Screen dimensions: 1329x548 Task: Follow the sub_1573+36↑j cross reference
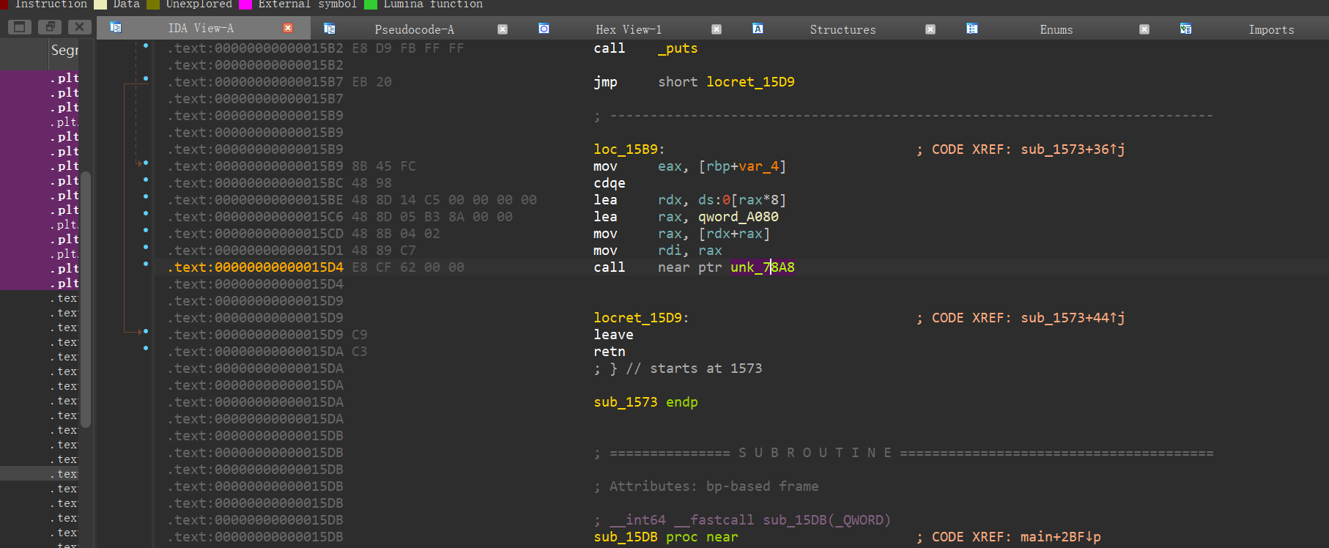(1073, 149)
